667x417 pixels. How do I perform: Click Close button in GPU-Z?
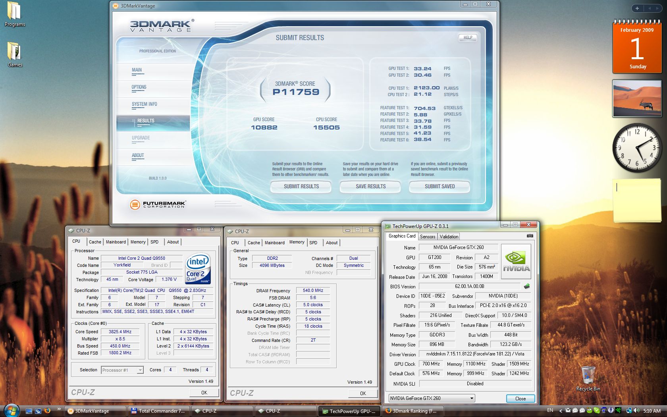[520, 398]
